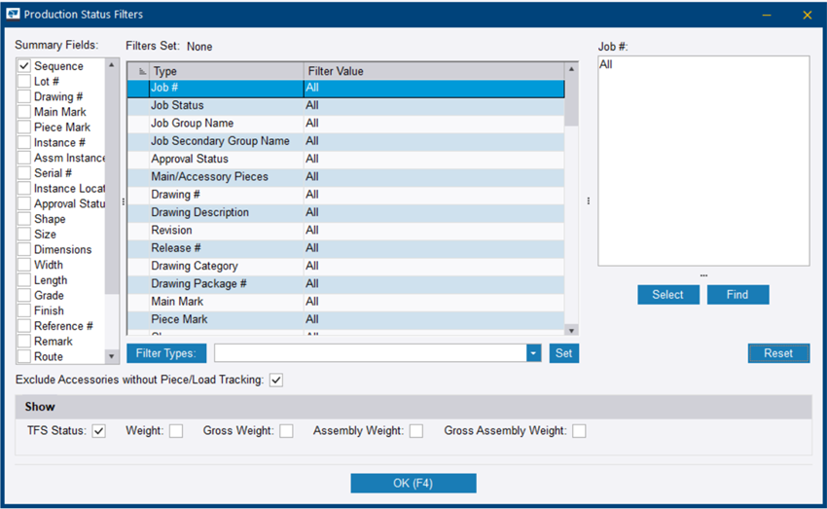Click the Filter Types text input field
This screenshot has width=827, height=509.
[x=370, y=353]
